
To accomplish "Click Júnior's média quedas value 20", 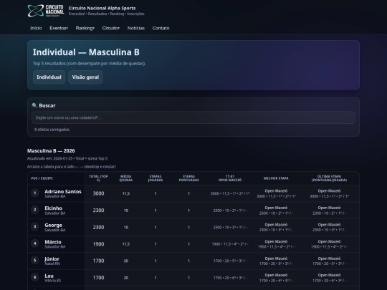I will click(126, 261).
